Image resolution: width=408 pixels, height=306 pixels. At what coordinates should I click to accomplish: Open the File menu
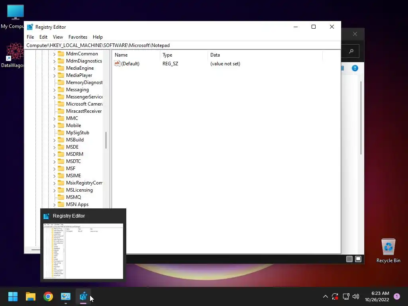point(30,37)
